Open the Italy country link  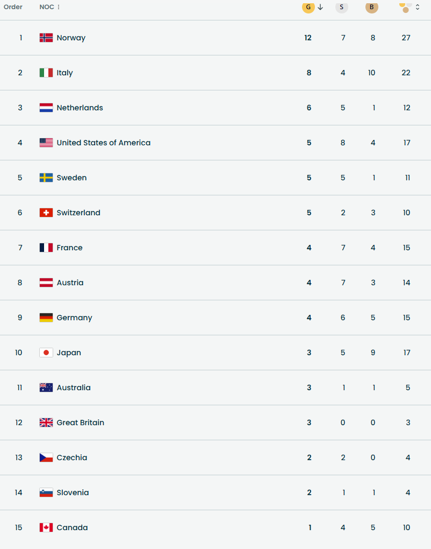point(64,73)
